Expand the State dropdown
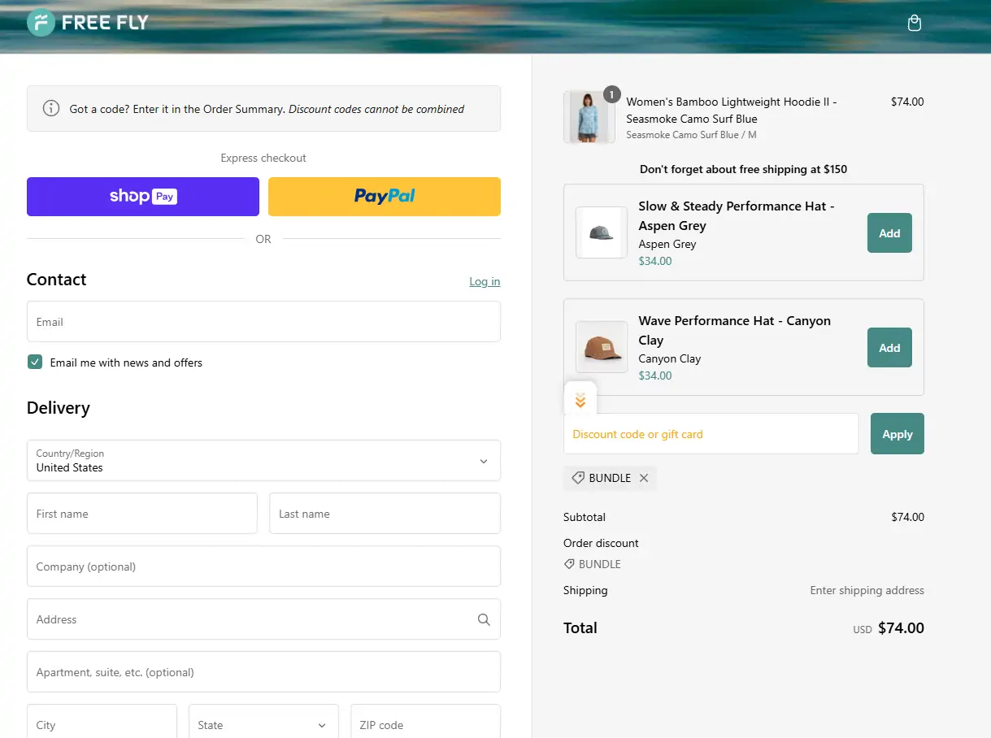Image resolution: width=991 pixels, height=738 pixels. point(263,725)
